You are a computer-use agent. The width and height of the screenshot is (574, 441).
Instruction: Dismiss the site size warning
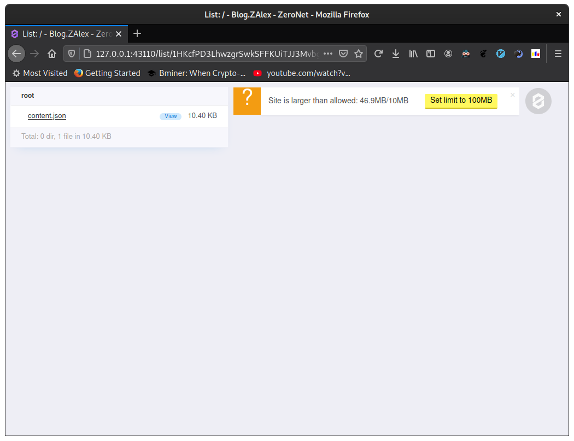512,94
